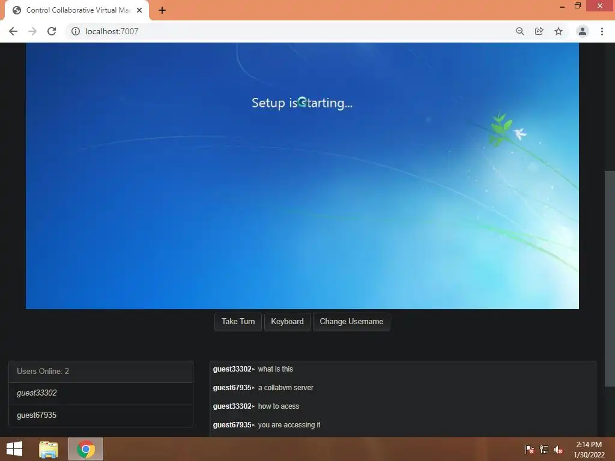Open the Chrome profile avatar
This screenshot has height=461, width=615.
coord(583,31)
